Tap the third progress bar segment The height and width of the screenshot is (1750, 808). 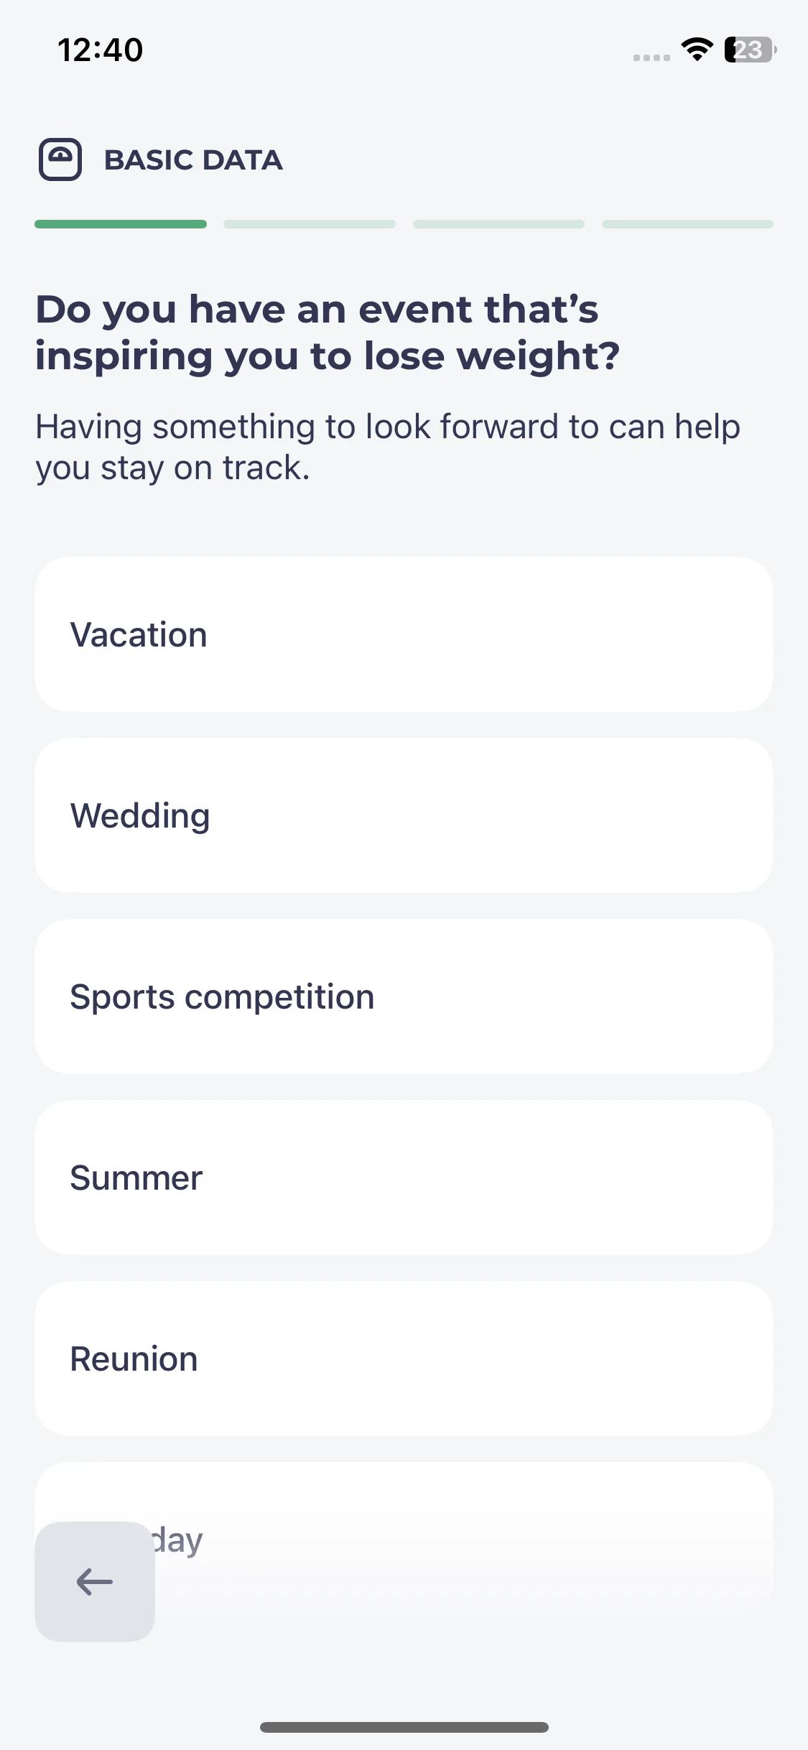(x=498, y=224)
